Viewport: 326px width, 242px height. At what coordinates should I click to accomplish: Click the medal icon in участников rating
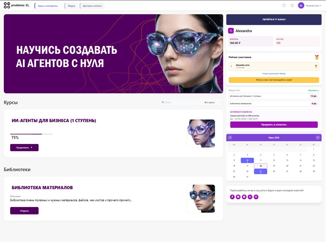(x=317, y=58)
